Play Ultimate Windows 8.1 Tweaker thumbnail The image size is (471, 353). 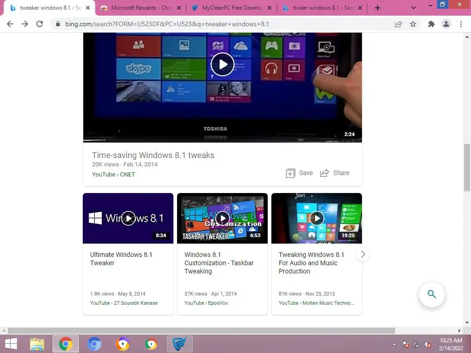tap(128, 218)
